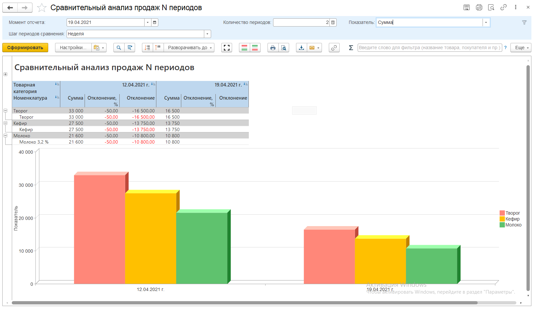This screenshot has width=536, height=310.
Task: Open the calendar picker for Момент отсчета
Action: 155,23
